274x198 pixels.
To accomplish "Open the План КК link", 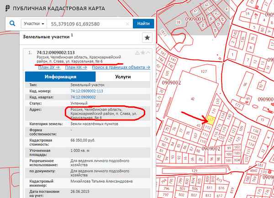I will click(x=75, y=67).
